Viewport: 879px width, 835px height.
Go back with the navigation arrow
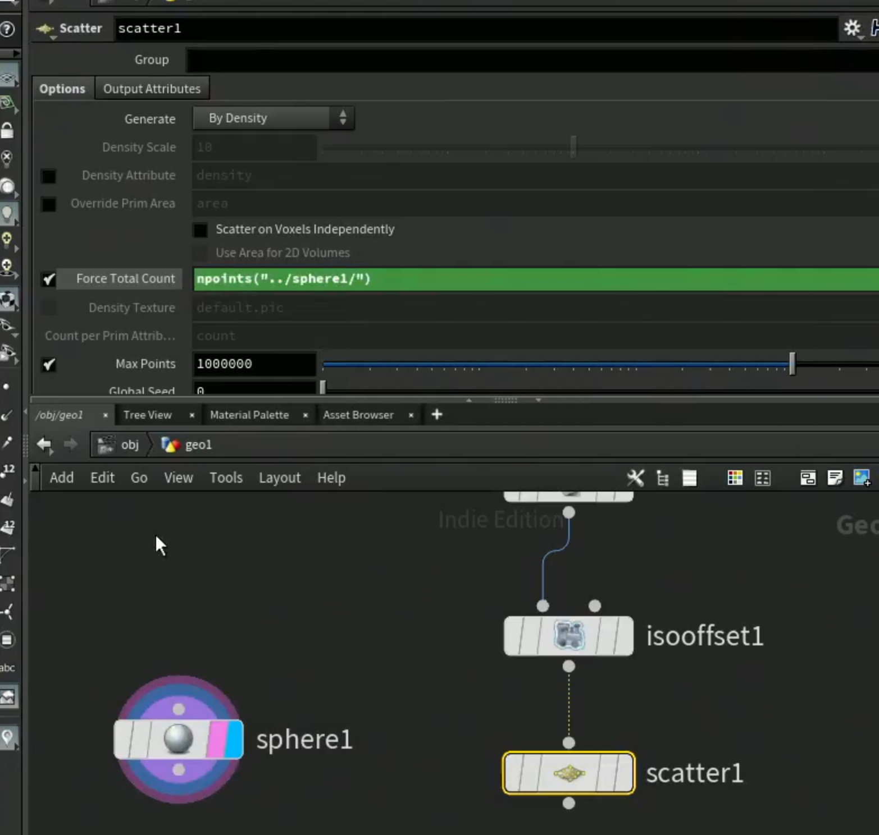click(x=44, y=445)
